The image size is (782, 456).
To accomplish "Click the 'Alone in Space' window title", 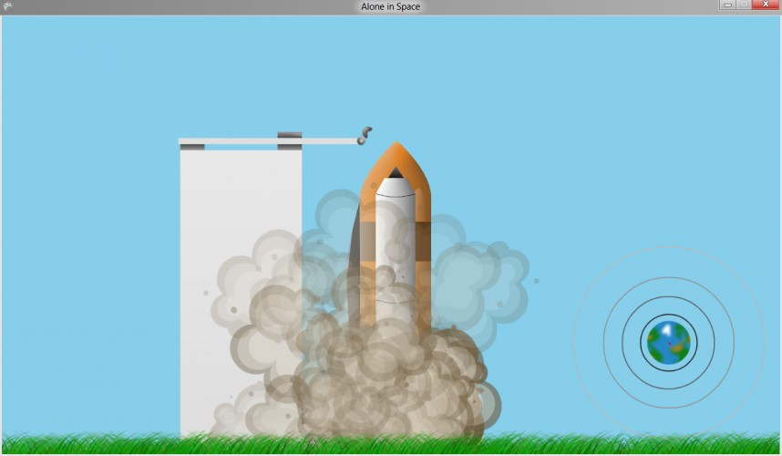I will 390,6.
